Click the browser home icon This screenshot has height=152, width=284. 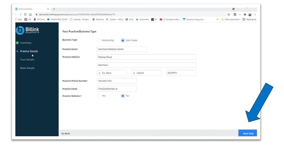pyautogui.click(x=30, y=14)
